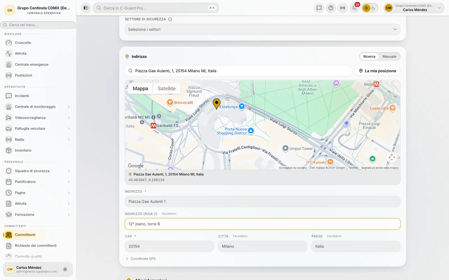The height and width of the screenshot is (280, 449).
Task: Open account dropdown for Carlos Méndez
Action: (414, 8)
